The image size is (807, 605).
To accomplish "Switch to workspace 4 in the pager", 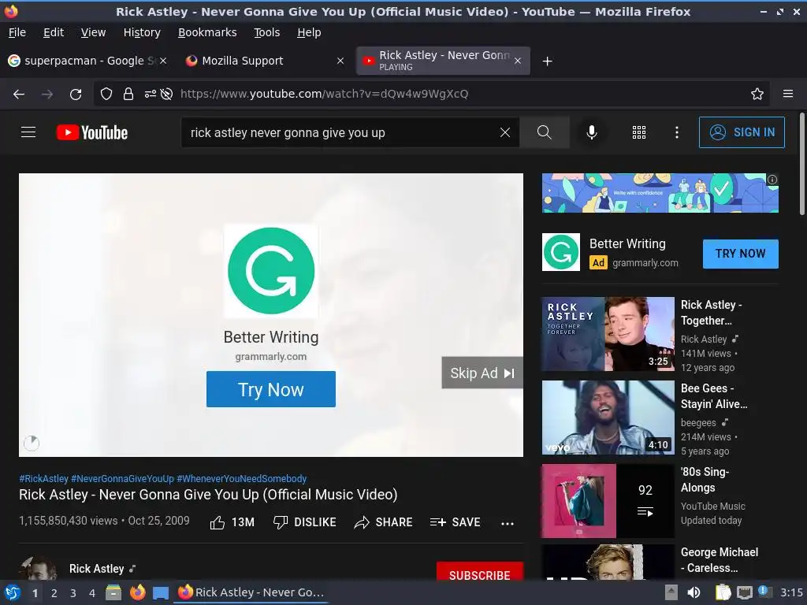I will (x=92, y=593).
